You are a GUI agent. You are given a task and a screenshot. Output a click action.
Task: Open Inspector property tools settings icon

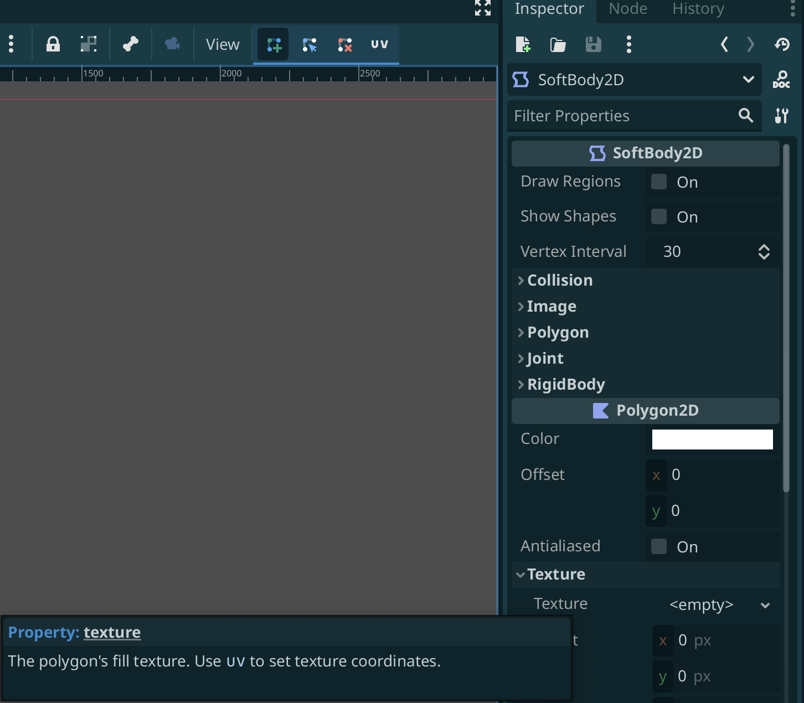781,116
